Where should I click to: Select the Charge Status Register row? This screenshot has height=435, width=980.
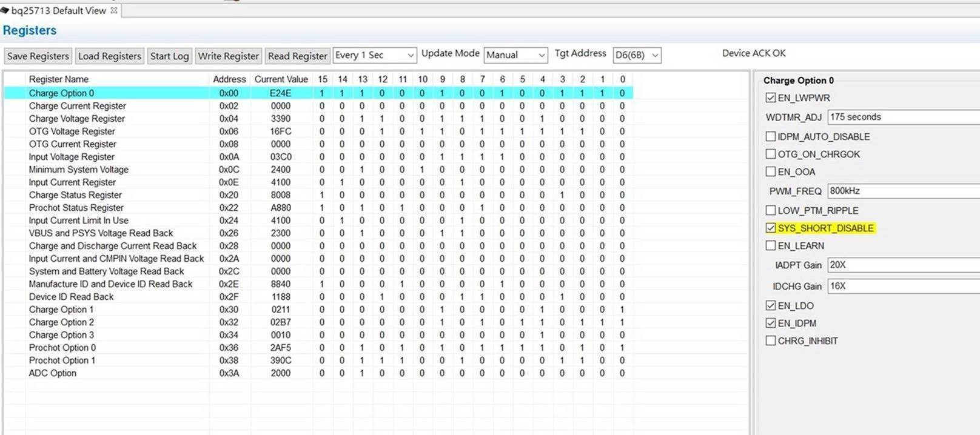coord(318,195)
